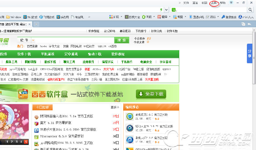This screenshot has height=150, width=256.
Task: Open the 网银 dropdown
Action: coord(148,17)
